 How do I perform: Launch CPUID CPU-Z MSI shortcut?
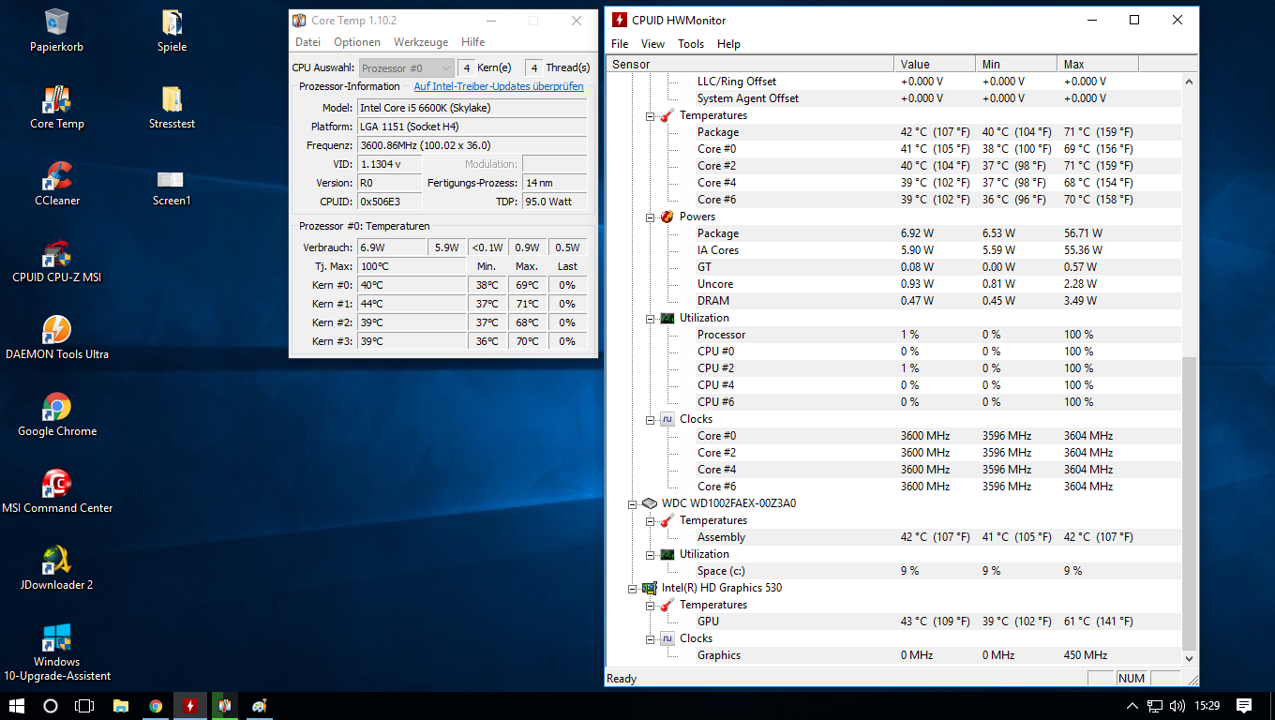point(57,261)
